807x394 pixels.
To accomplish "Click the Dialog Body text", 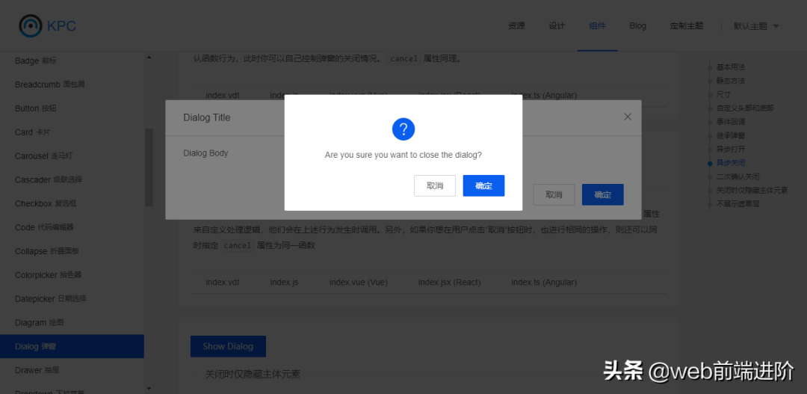I will pyautogui.click(x=206, y=153).
